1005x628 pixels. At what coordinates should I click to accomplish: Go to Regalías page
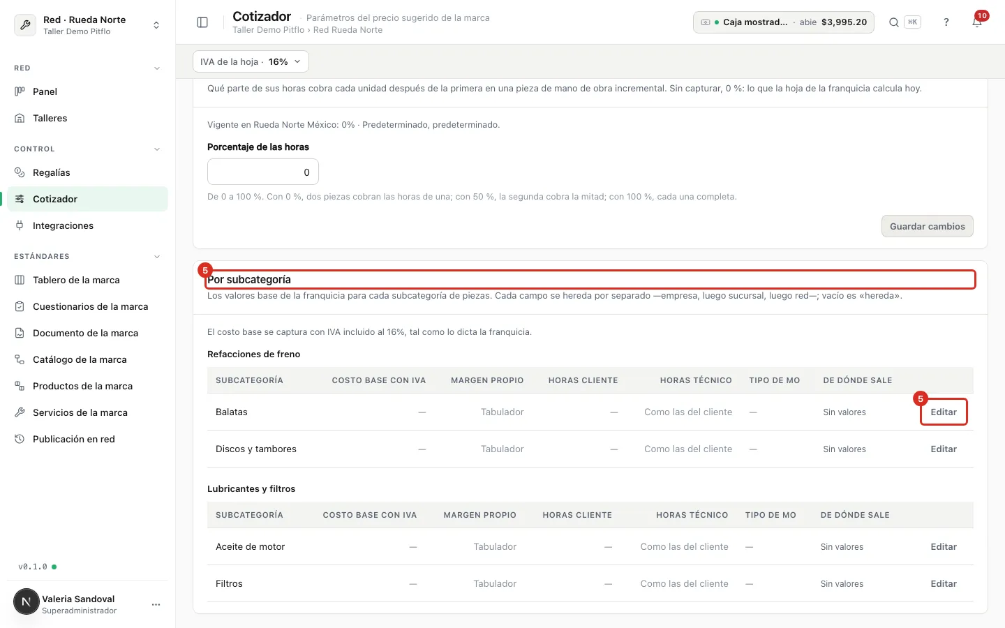point(87,172)
